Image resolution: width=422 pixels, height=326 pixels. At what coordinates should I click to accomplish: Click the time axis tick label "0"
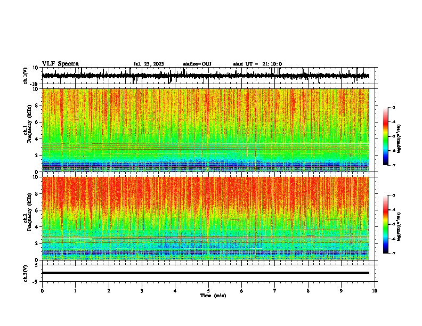42,291
